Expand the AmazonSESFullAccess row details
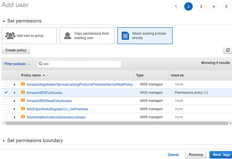Viewport: 232px width, 159px height. click(14, 93)
